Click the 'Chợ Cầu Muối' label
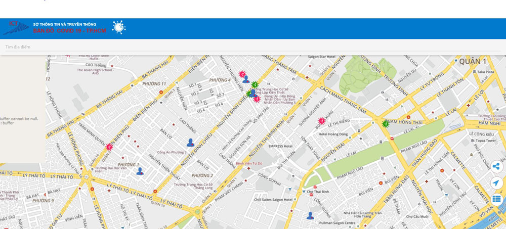This screenshot has width=506, height=229. (417, 217)
